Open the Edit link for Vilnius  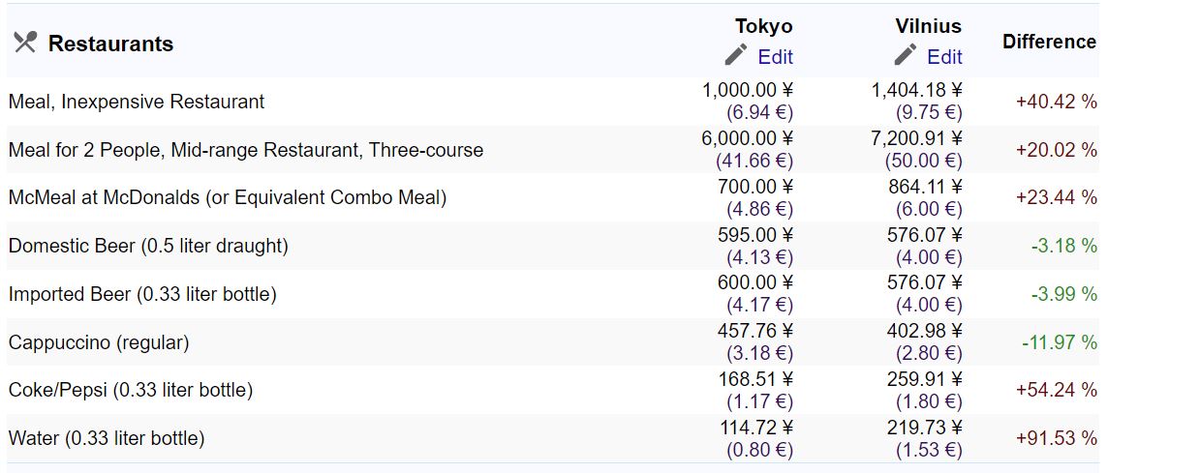coord(944,56)
